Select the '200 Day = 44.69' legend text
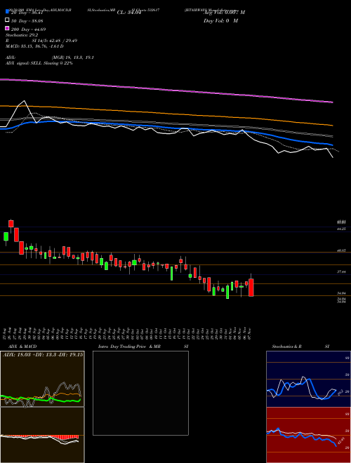The image size is (351, 463). click(x=28, y=29)
